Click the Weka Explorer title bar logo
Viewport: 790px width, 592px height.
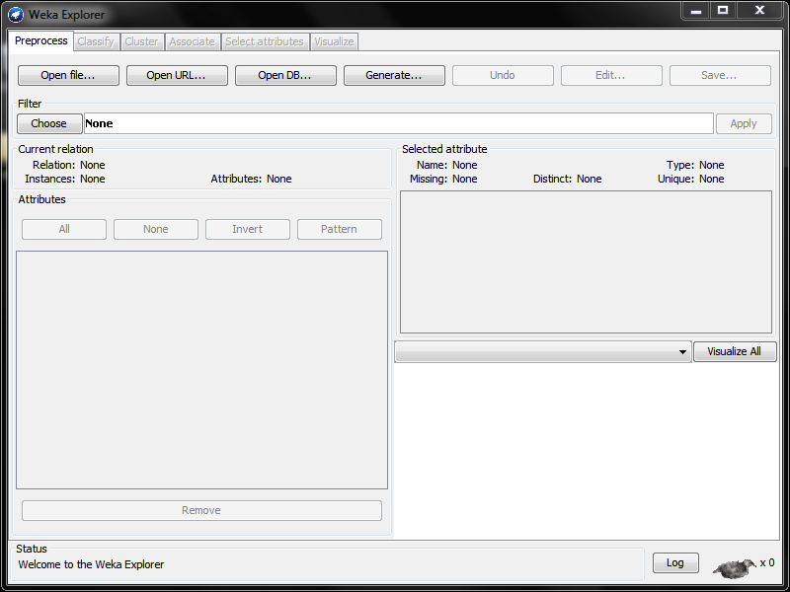pos(16,15)
